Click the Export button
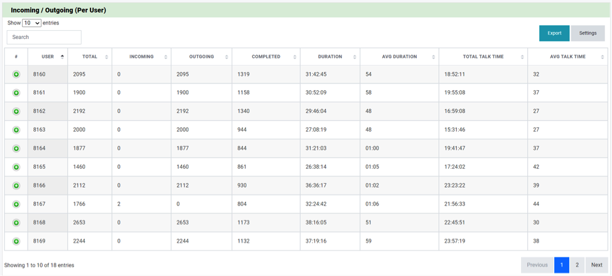 tap(554, 33)
